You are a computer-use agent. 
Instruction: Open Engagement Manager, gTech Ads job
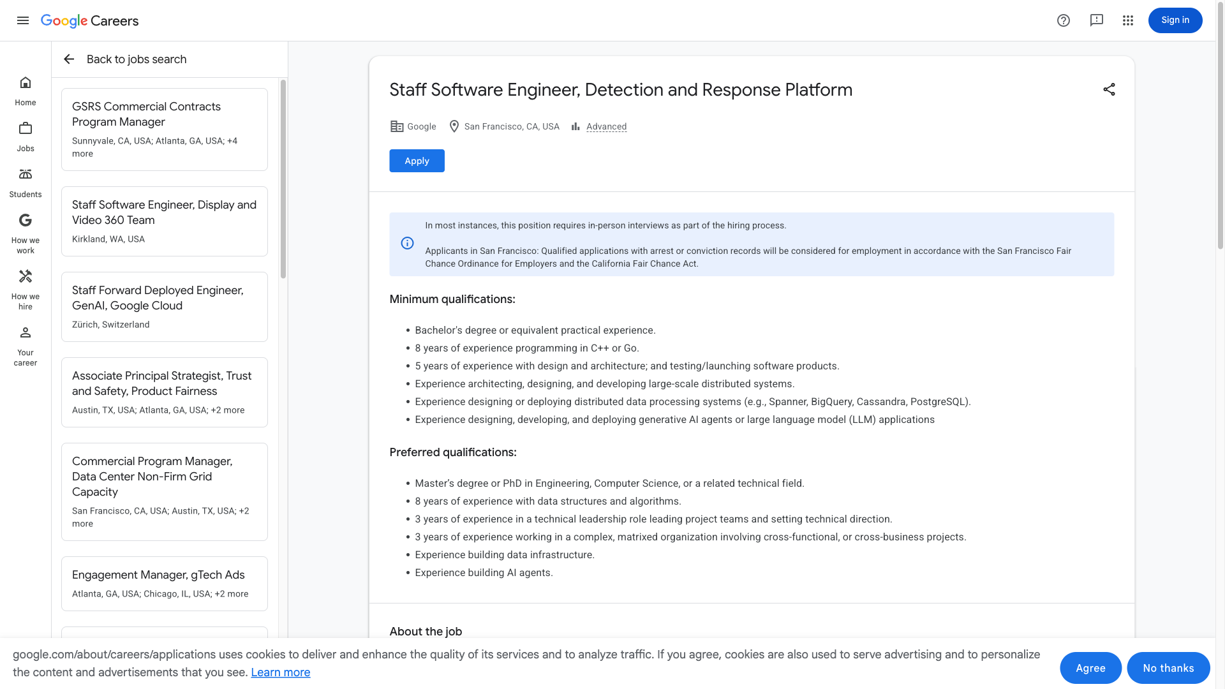pyautogui.click(x=165, y=584)
